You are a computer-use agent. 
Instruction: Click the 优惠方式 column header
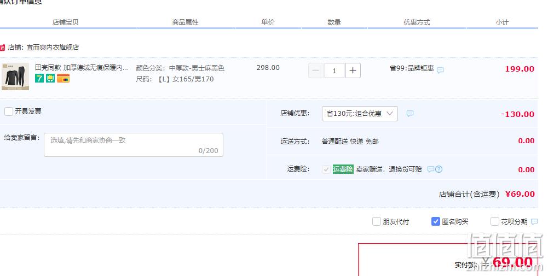click(x=417, y=22)
